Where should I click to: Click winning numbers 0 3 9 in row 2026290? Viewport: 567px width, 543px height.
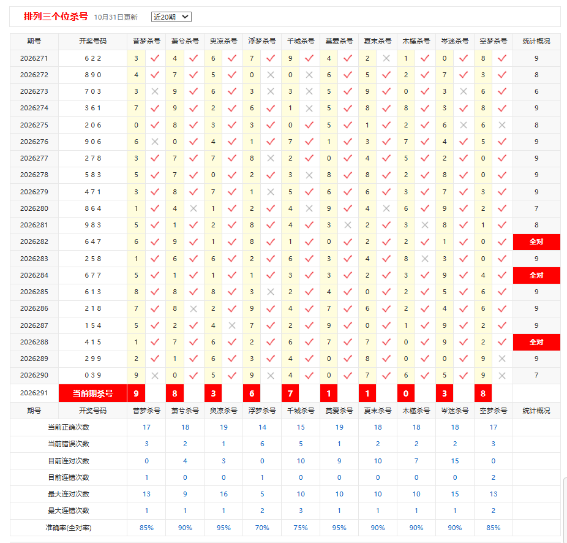pyautogui.click(x=92, y=376)
